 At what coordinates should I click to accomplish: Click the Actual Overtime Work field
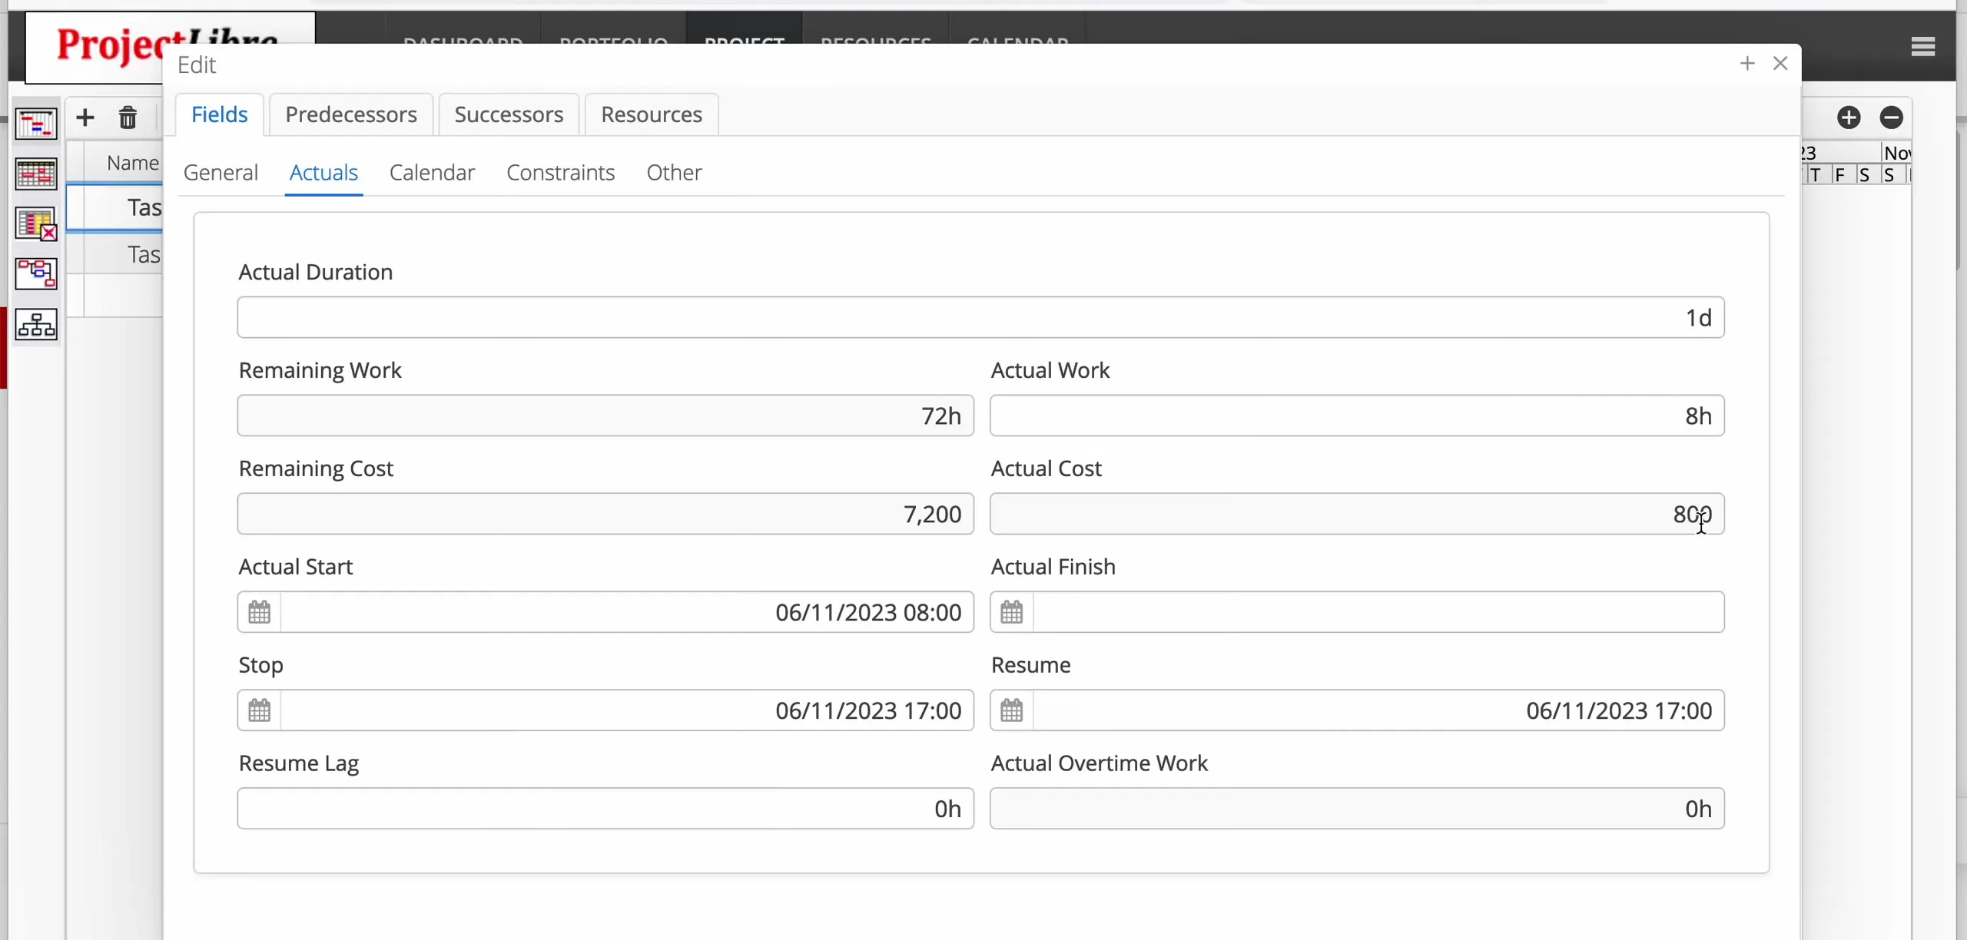(x=1357, y=809)
